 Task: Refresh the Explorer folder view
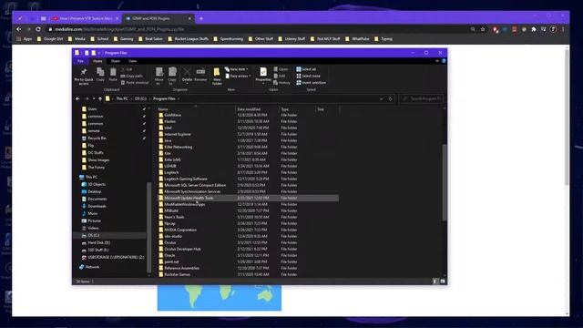[x=390, y=99]
